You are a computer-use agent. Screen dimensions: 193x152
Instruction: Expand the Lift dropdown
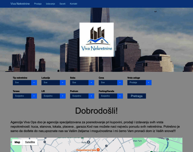[x=53, y=96]
